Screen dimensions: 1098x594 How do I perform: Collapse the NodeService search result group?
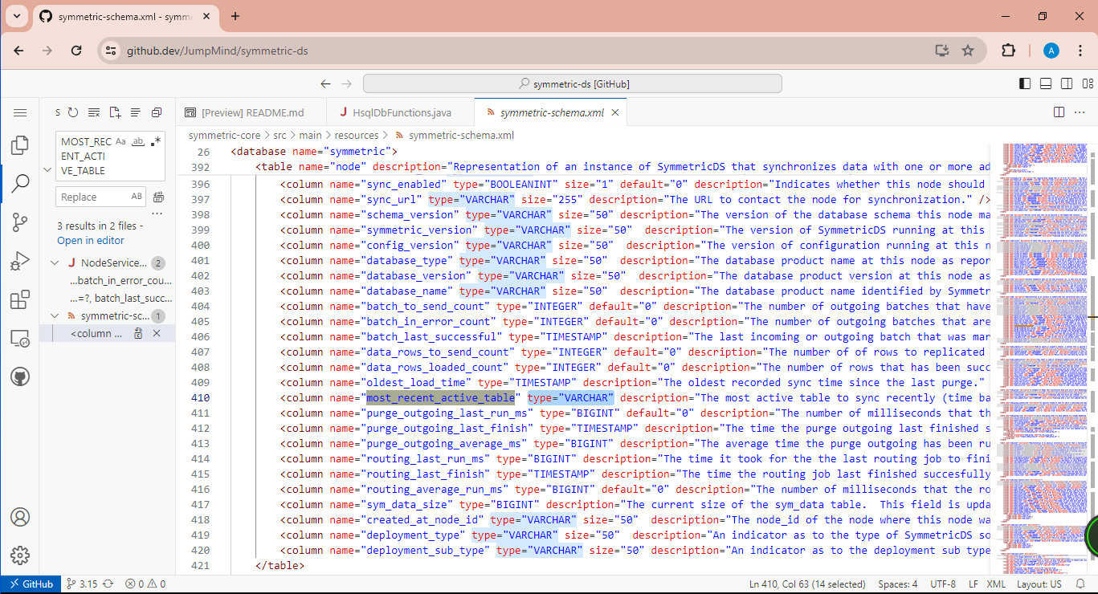(55, 263)
